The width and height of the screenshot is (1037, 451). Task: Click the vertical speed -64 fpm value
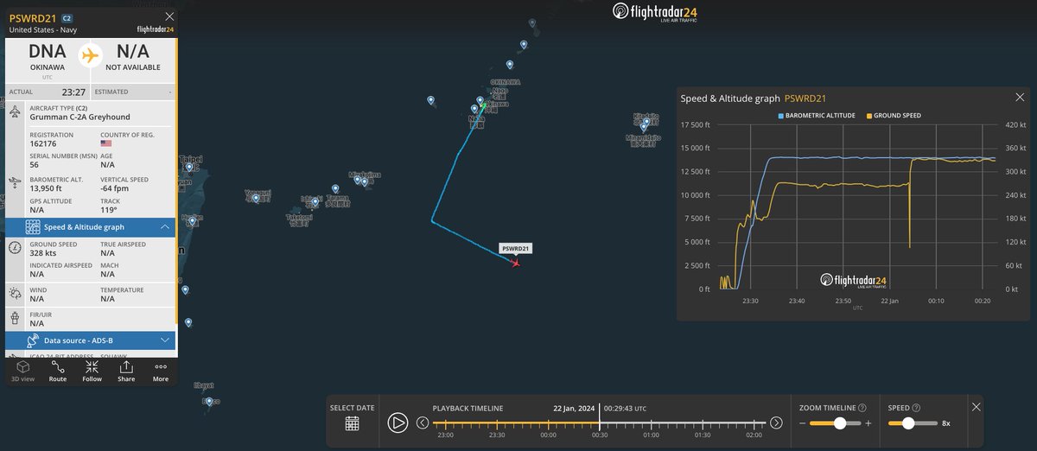116,188
